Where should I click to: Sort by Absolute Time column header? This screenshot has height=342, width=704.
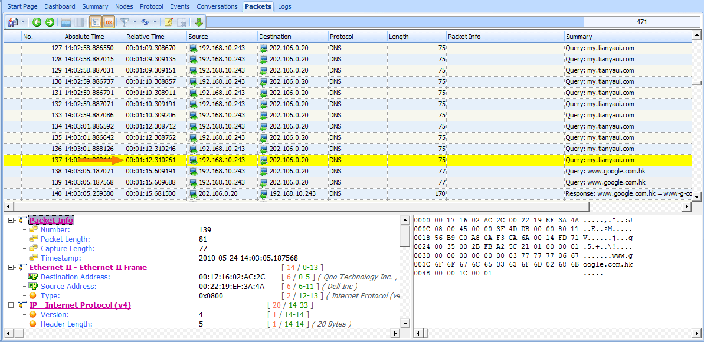pos(93,37)
